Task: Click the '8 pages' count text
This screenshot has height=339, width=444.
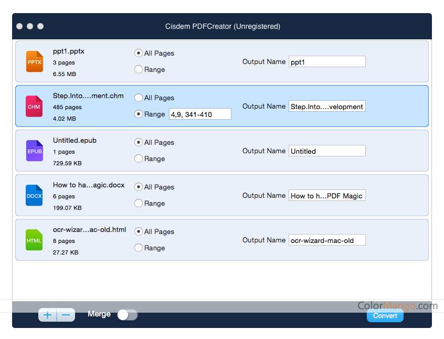Action: pos(64,241)
